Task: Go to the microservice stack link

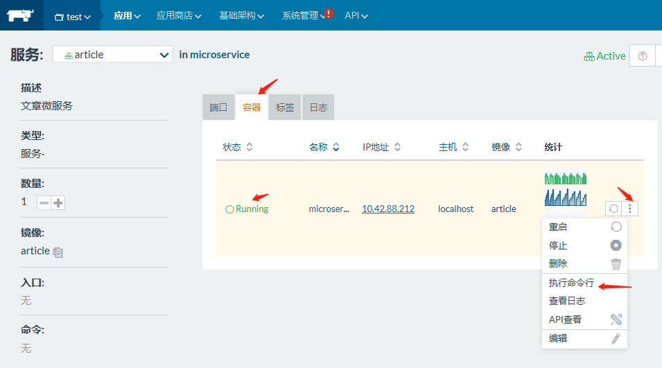Action: (x=220, y=55)
